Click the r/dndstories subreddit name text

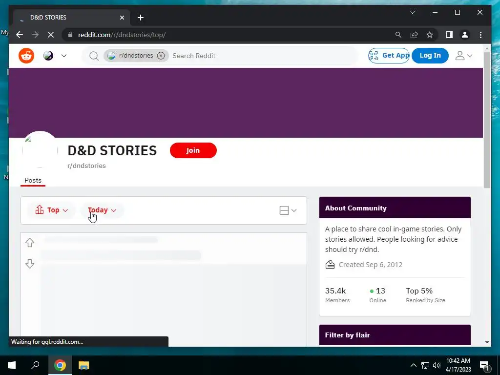[x=86, y=166]
